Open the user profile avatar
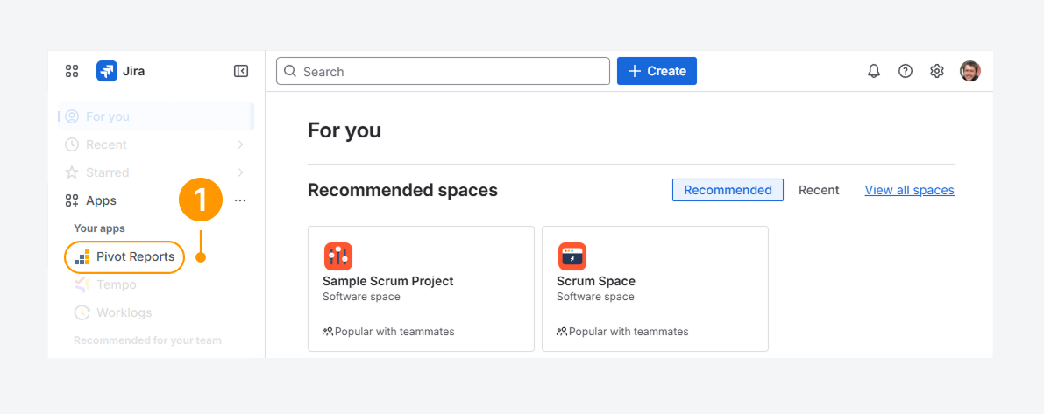This screenshot has width=1044, height=414. (969, 71)
